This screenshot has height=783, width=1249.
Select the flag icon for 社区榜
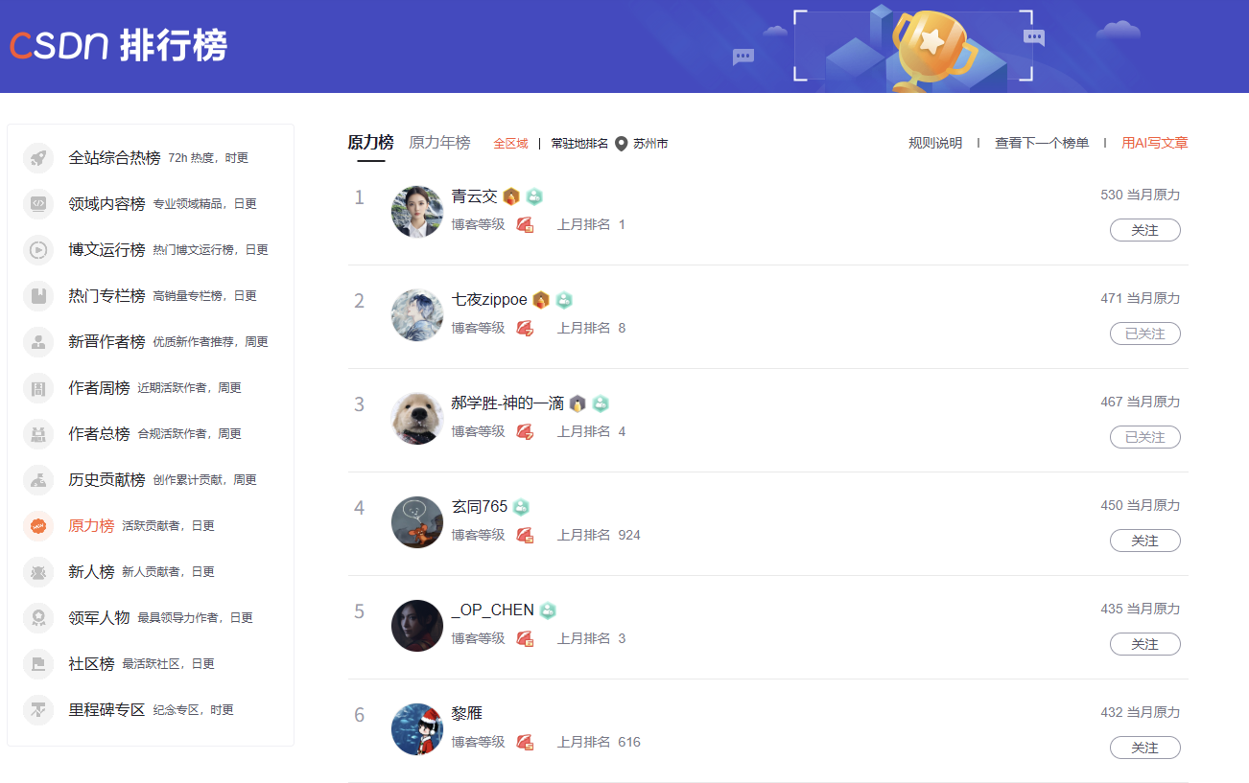tap(38, 664)
